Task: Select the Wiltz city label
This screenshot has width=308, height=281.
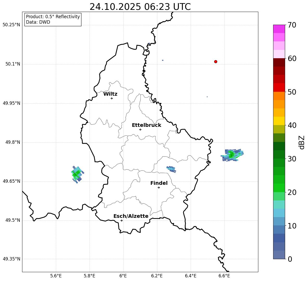Action: tap(110, 94)
